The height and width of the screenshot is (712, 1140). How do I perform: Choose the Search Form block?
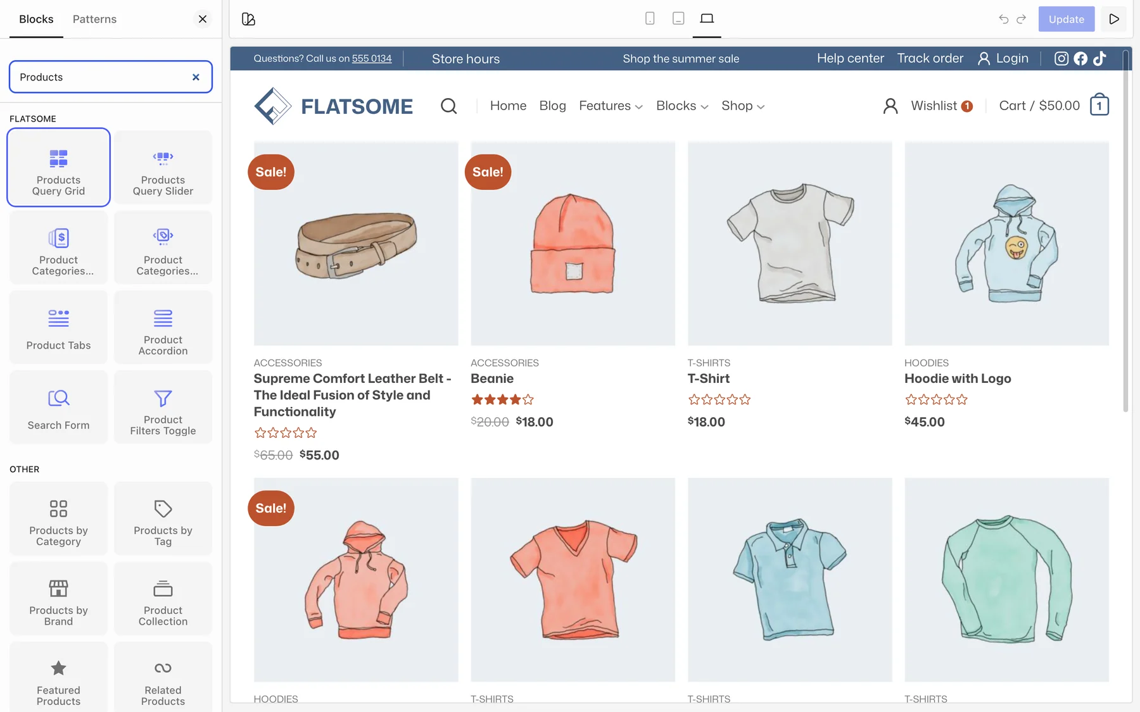(x=58, y=407)
